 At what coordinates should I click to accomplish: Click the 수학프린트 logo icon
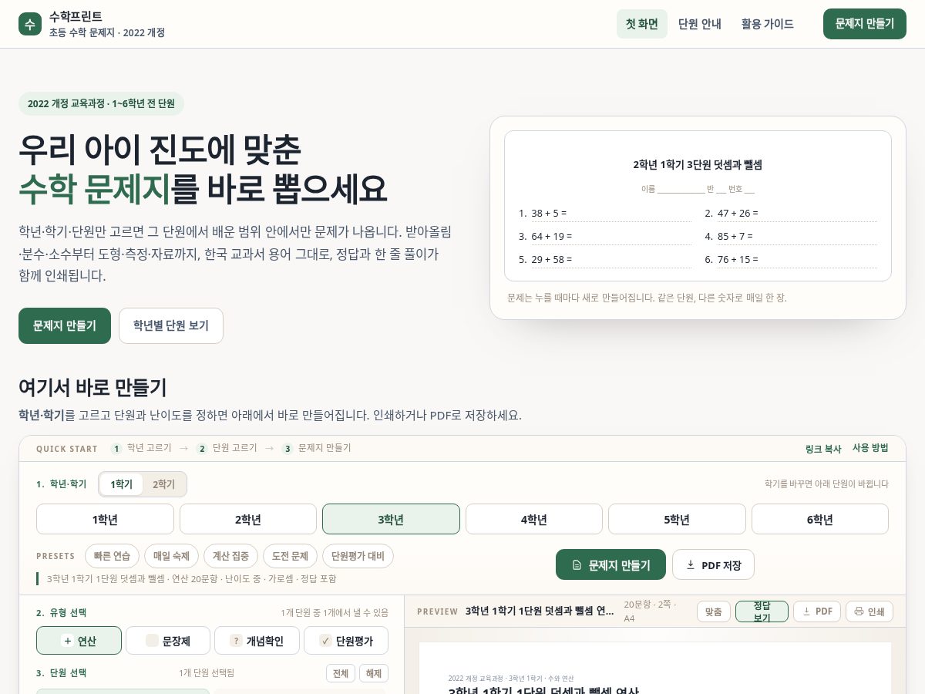click(30, 24)
